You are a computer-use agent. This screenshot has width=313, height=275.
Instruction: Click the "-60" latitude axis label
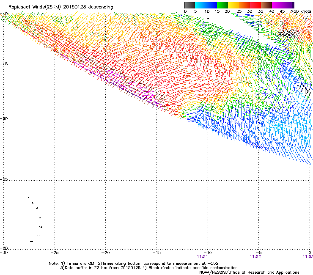pos(4,248)
